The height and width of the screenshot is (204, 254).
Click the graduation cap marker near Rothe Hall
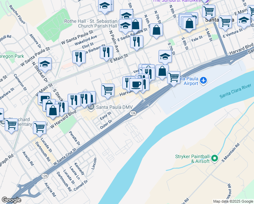(x=125, y=26)
